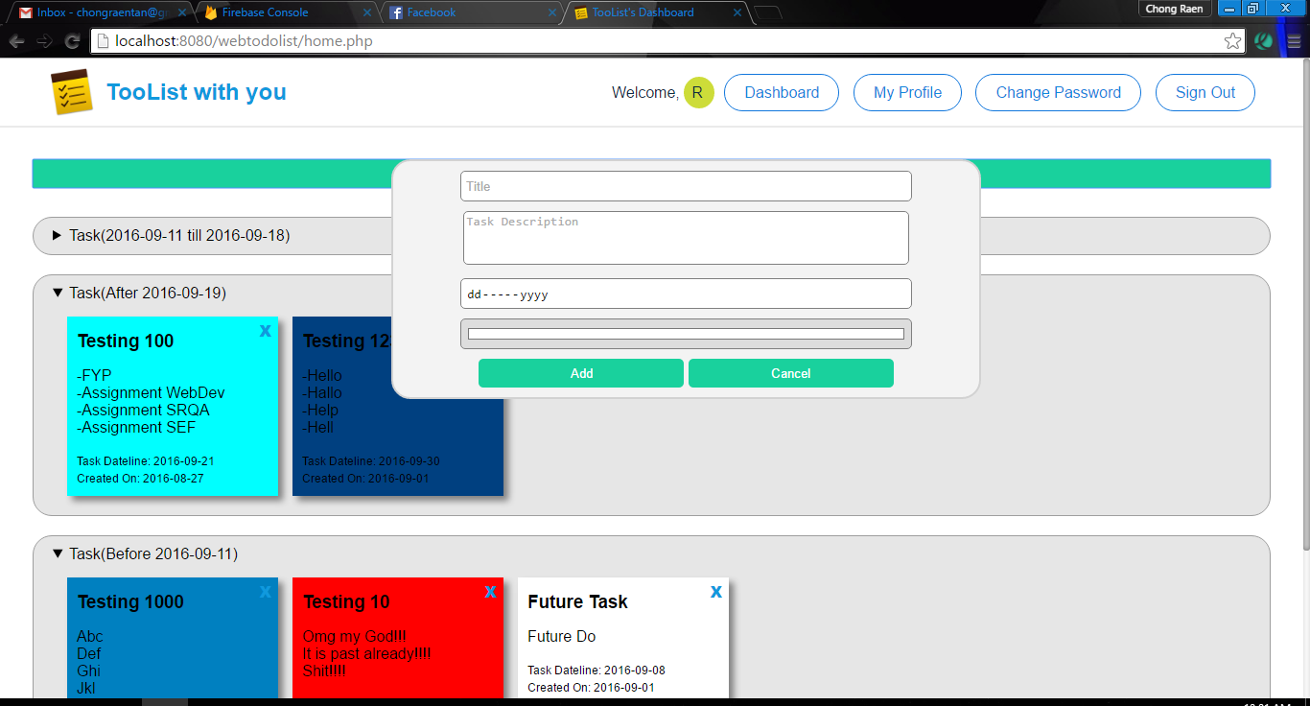Collapse Task(After 2016-09-19) section

coord(57,293)
